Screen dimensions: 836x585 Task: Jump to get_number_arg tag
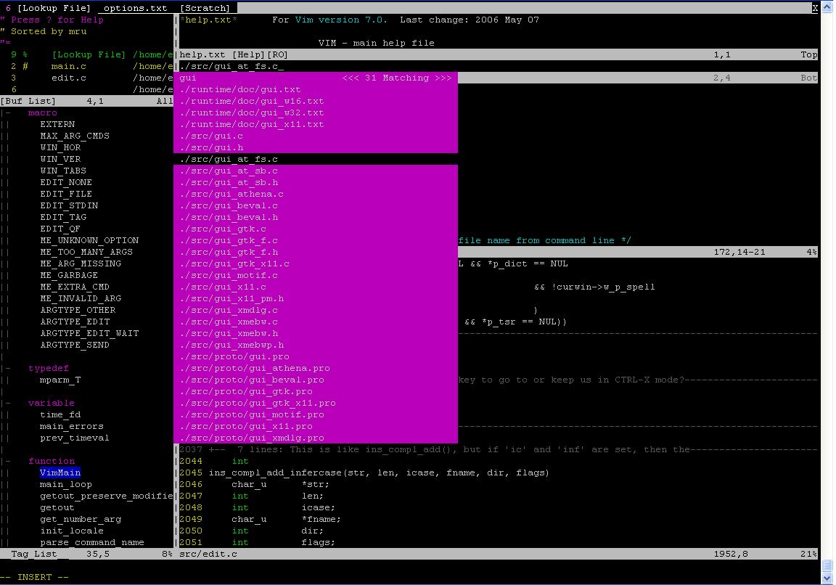[x=81, y=519]
